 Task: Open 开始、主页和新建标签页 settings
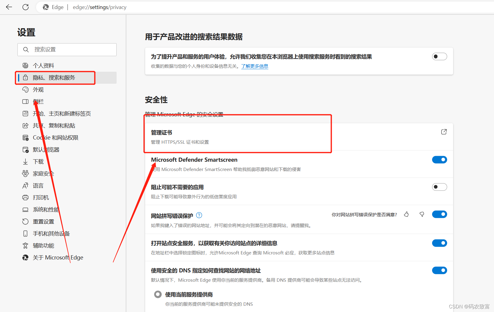67,113
